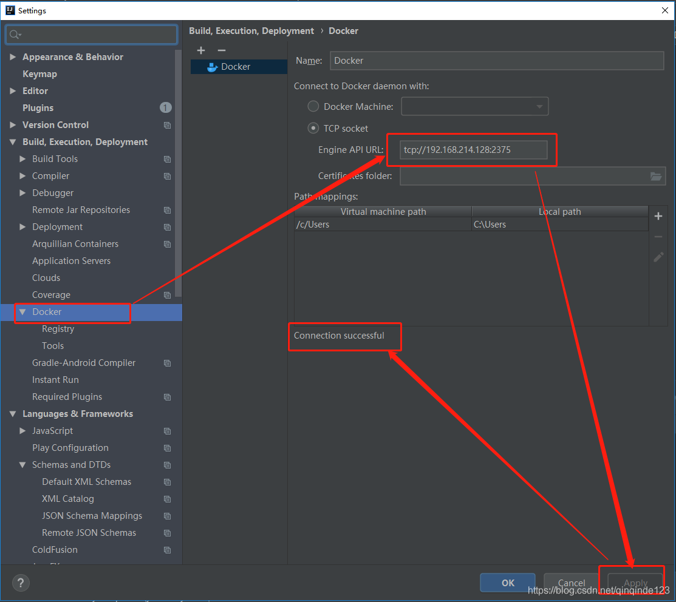Click project-level icon beside Arquillian Containers
676x602 pixels.
(x=167, y=244)
